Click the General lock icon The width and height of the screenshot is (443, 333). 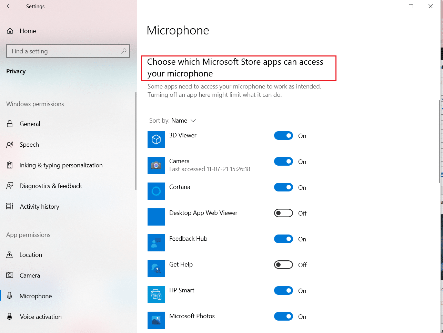click(x=10, y=124)
